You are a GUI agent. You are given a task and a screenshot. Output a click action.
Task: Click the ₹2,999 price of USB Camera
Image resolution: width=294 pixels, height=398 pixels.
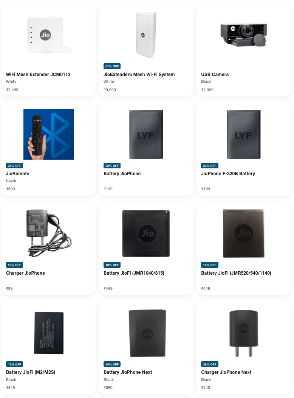207,90
